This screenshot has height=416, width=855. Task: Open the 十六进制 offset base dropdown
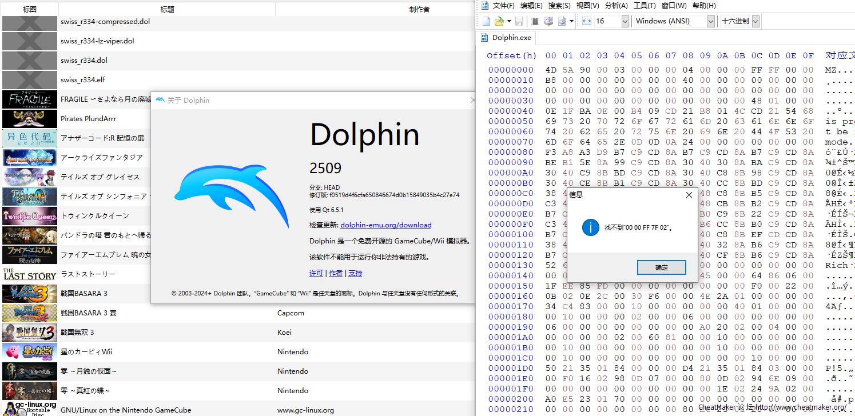[755, 21]
